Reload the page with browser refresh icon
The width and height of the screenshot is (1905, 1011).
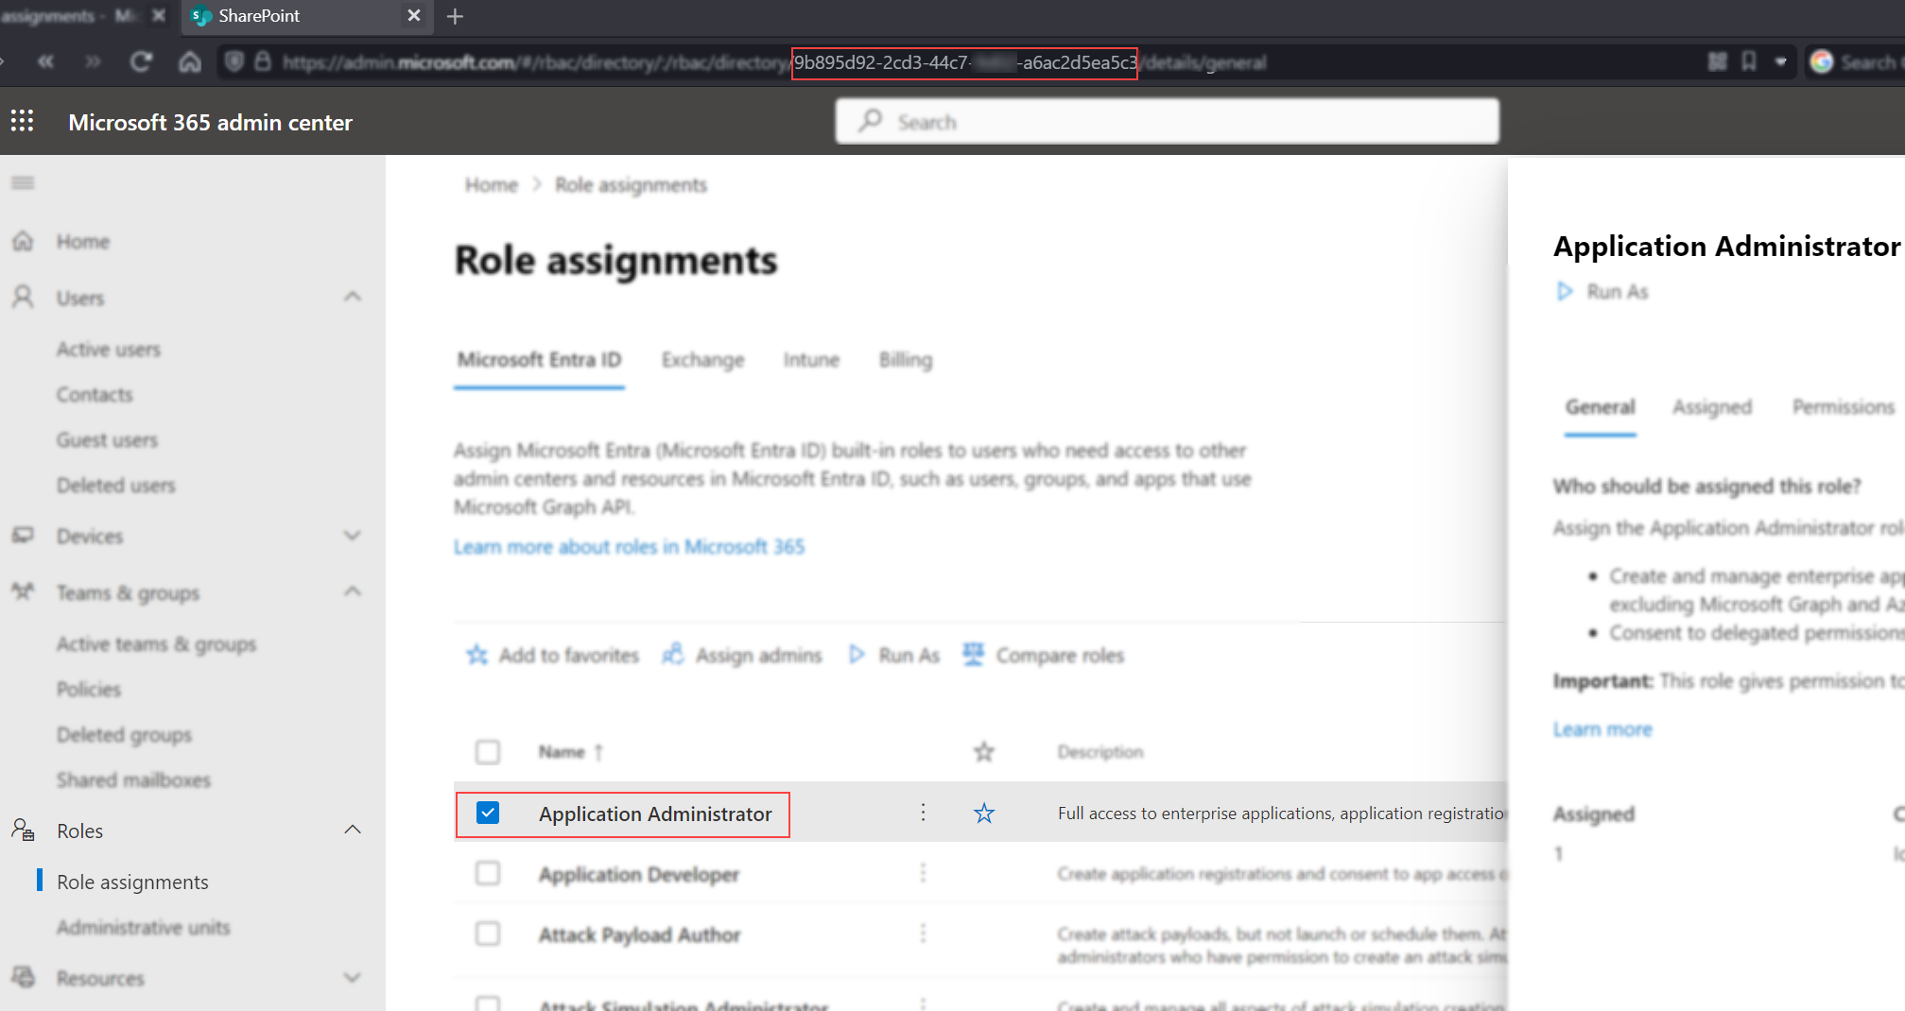141,62
